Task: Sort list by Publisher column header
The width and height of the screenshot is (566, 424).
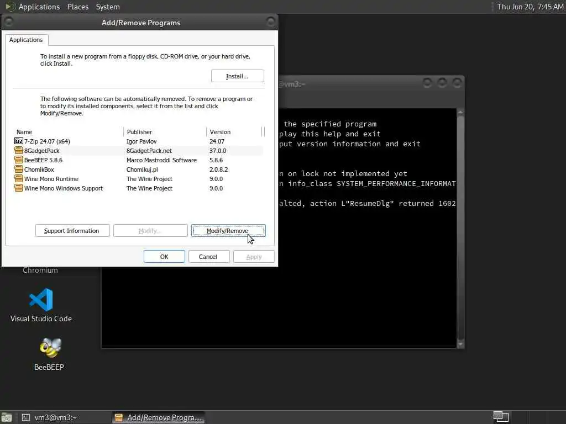Action: pyautogui.click(x=165, y=132)
